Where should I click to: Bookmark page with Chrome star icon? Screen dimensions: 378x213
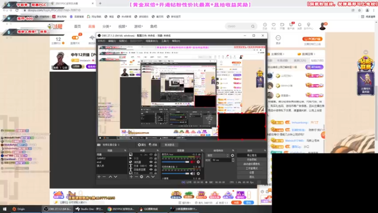tap(360, 10)
